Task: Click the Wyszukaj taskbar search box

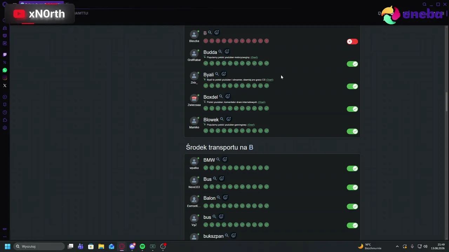Action: [39, 246]
